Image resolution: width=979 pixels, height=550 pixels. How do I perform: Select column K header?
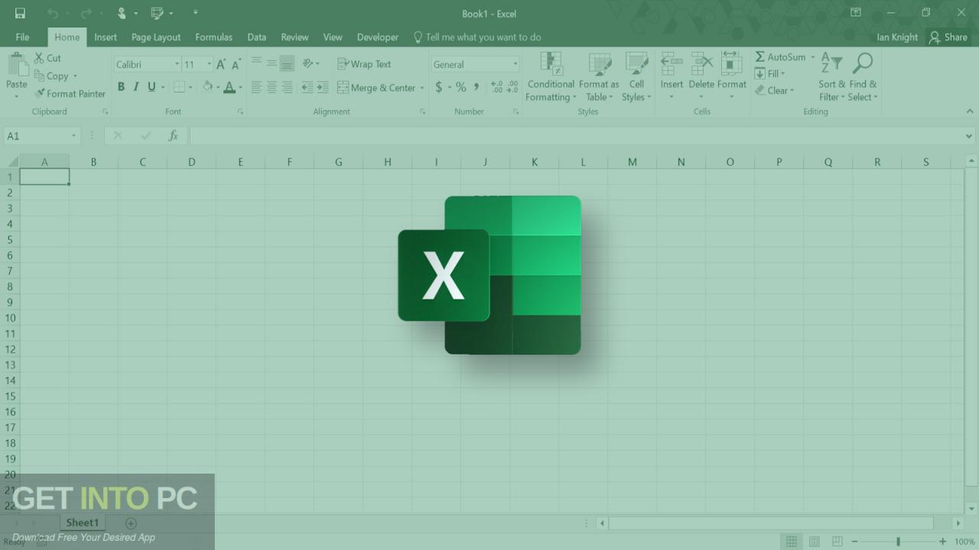[x=534, y=162]
